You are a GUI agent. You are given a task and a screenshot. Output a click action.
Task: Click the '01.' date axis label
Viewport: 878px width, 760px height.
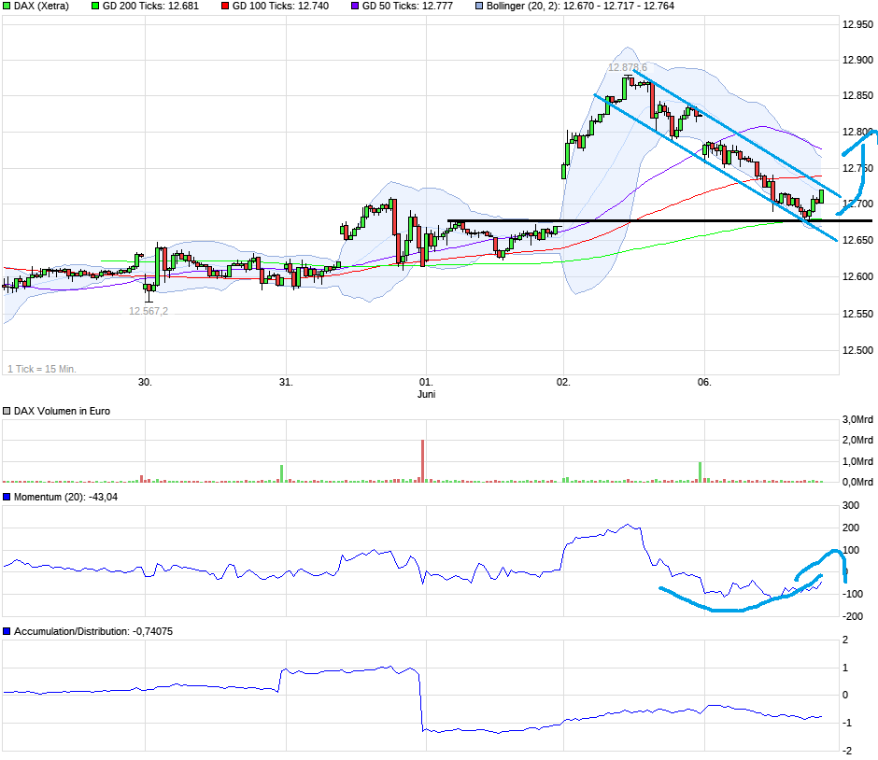426,382
